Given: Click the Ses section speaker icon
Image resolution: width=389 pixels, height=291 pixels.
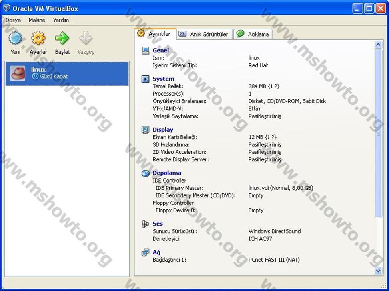Looking at the screenshot, I should [x=146, y=224].
